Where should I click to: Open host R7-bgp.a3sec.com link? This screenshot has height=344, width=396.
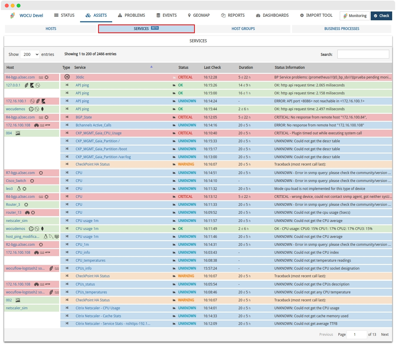[x=20, y=173]
